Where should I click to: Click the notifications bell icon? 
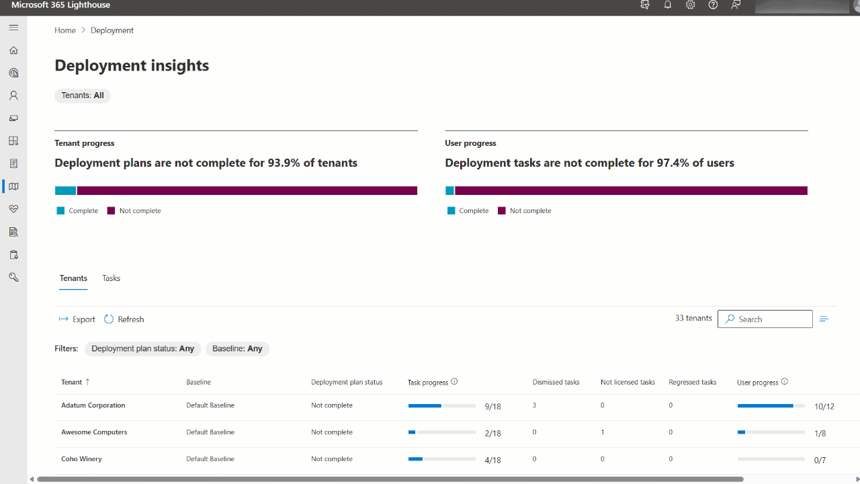click(x=667, y=5)
